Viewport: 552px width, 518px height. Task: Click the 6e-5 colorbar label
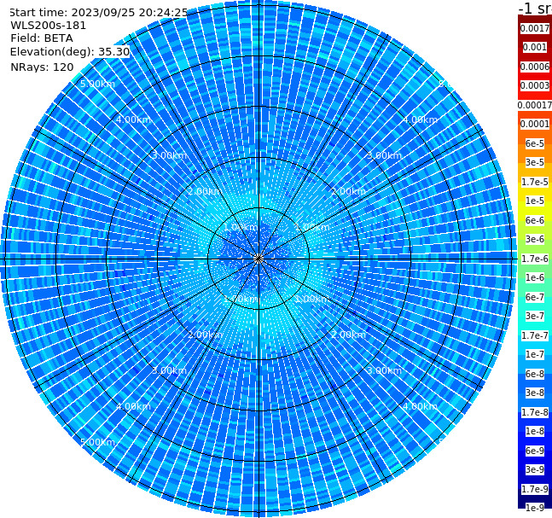tap(535, 143)
